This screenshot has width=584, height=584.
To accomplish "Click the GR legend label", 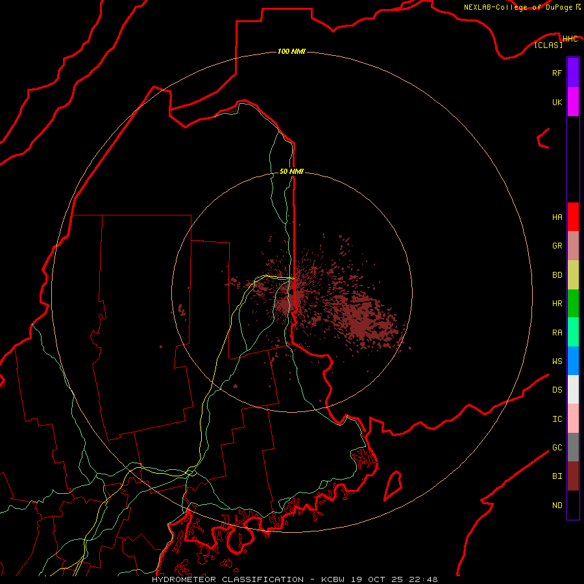I will coord(557,246).
